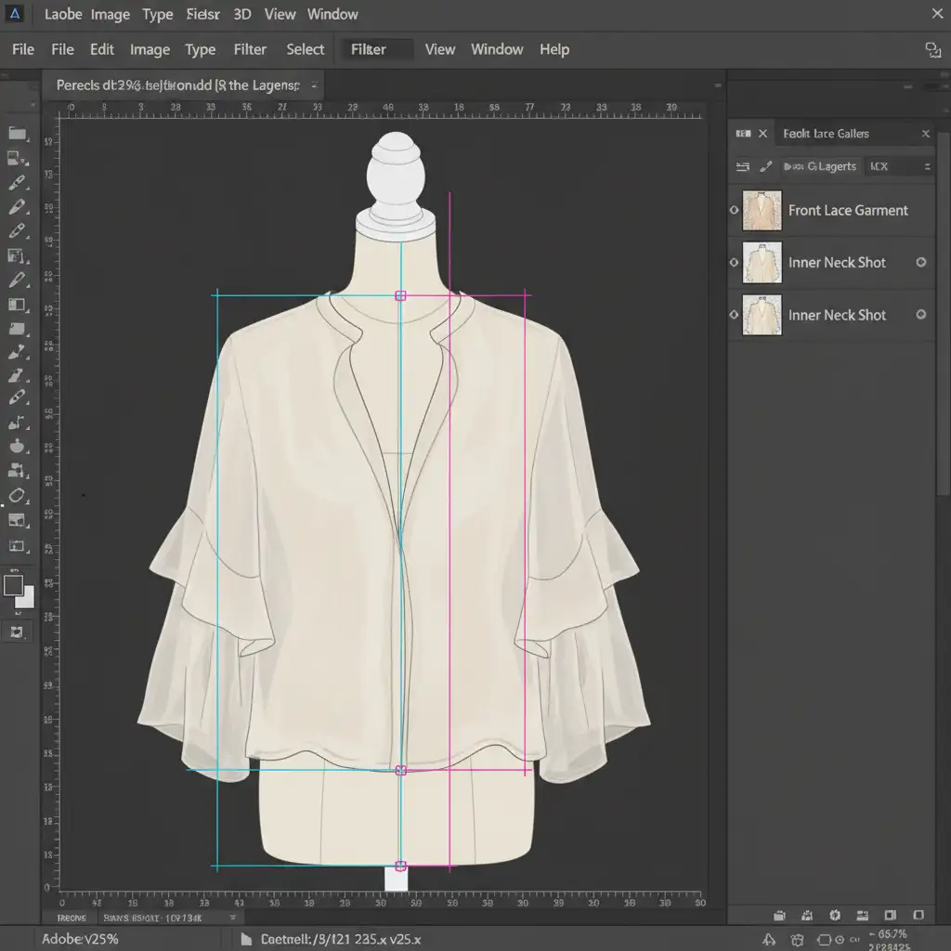Toggle visibility of Front Lace Garment layer
Screen dimensions: 951x951
tap(735, 211)
